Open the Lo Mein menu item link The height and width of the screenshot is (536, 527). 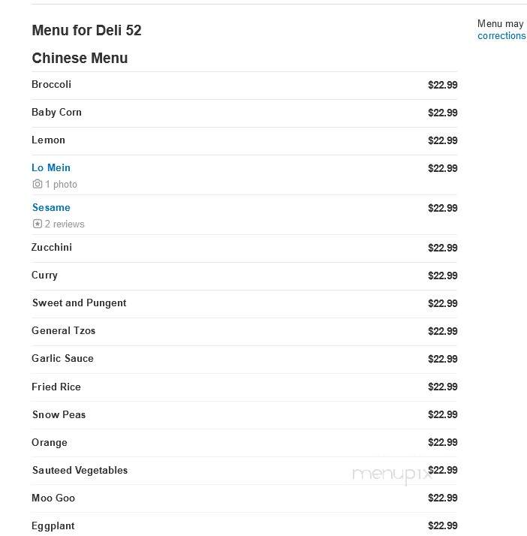(x=51, y=167)
